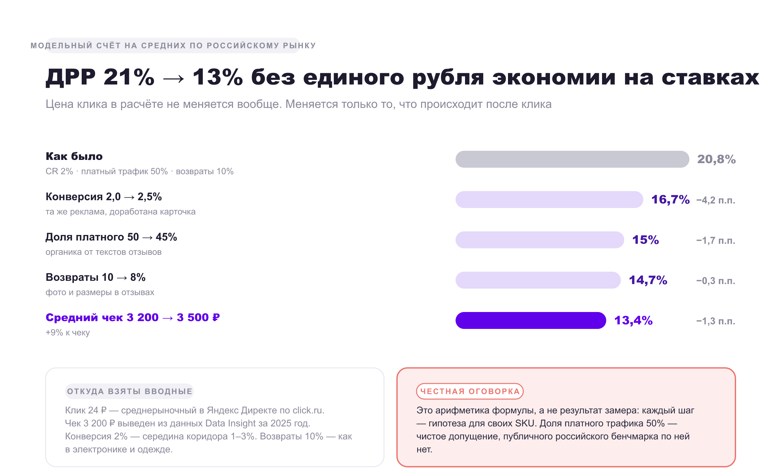Click the −1,7 п.п. delta label
The height and width of the screenshot is (468, 781).
(x=716, y=240)
